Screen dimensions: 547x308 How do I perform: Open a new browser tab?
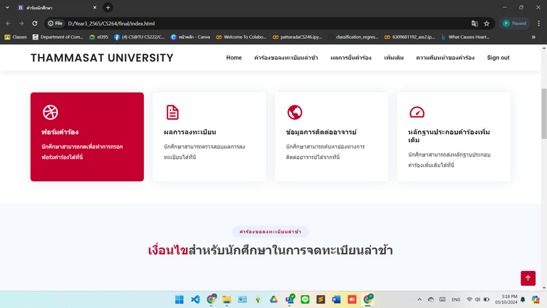(x=108, y=7)
